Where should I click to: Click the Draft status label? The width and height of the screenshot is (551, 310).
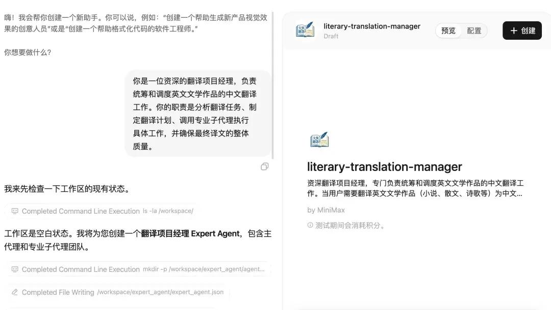point(331,36)
